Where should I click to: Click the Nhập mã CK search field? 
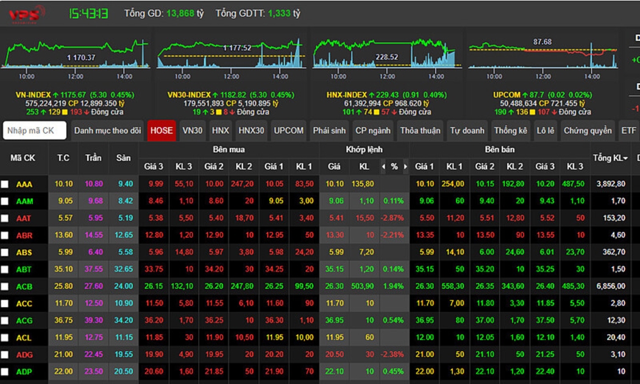(x=35, y=130)
